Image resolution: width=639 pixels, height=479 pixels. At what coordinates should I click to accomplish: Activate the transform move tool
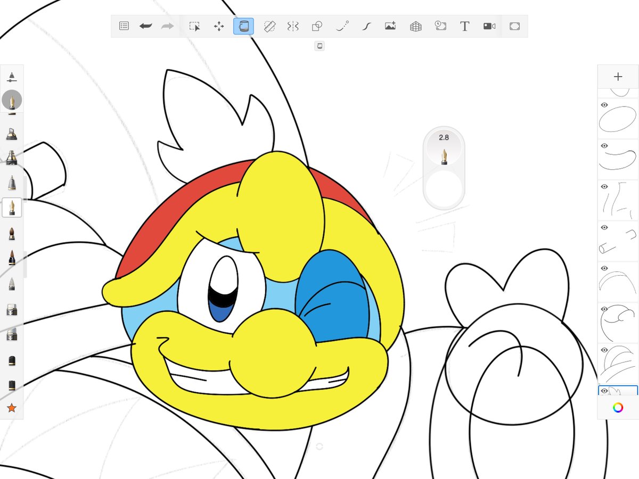219,26
